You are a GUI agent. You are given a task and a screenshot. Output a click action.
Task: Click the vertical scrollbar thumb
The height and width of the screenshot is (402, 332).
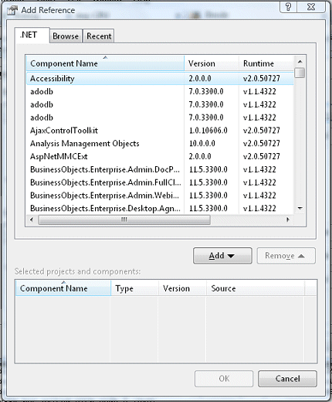click(300, 73)
